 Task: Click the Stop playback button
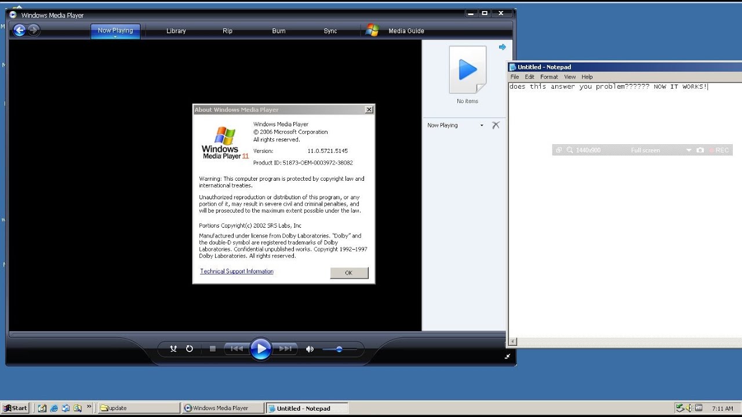click(213, 349)
